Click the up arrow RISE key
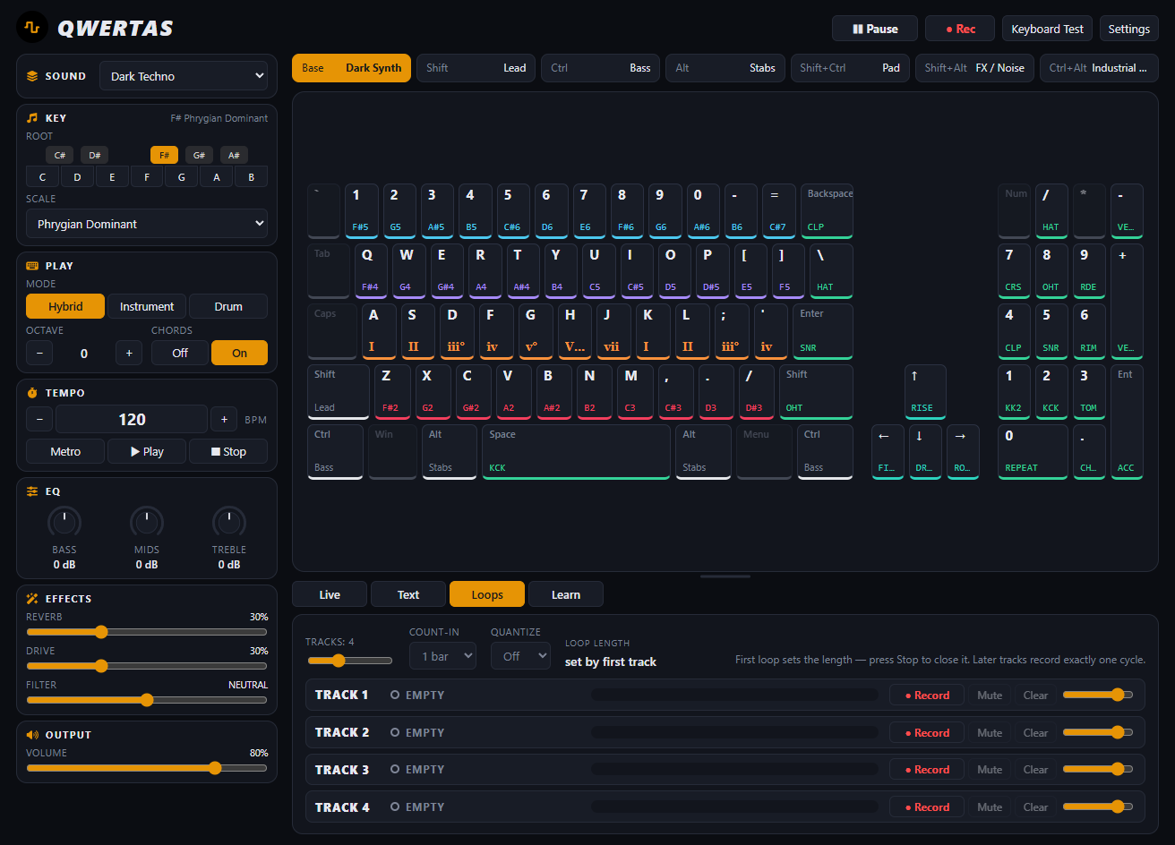Image resolution: width=1175 pixels, height=845 pixels. click(x=925, y=391)
